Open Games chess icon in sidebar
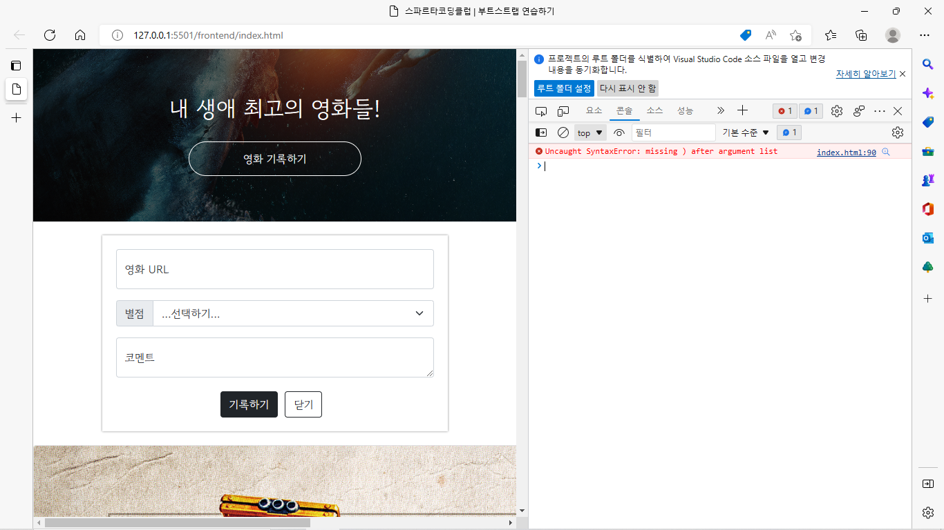This screenshot has width=944, height=530. click(928, 180)
